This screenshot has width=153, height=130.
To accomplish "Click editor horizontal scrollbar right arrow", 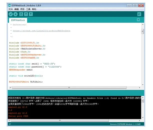I will [x=139, y=88].
